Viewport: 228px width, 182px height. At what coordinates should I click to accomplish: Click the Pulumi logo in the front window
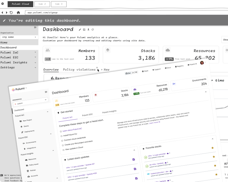click(13, 90)
